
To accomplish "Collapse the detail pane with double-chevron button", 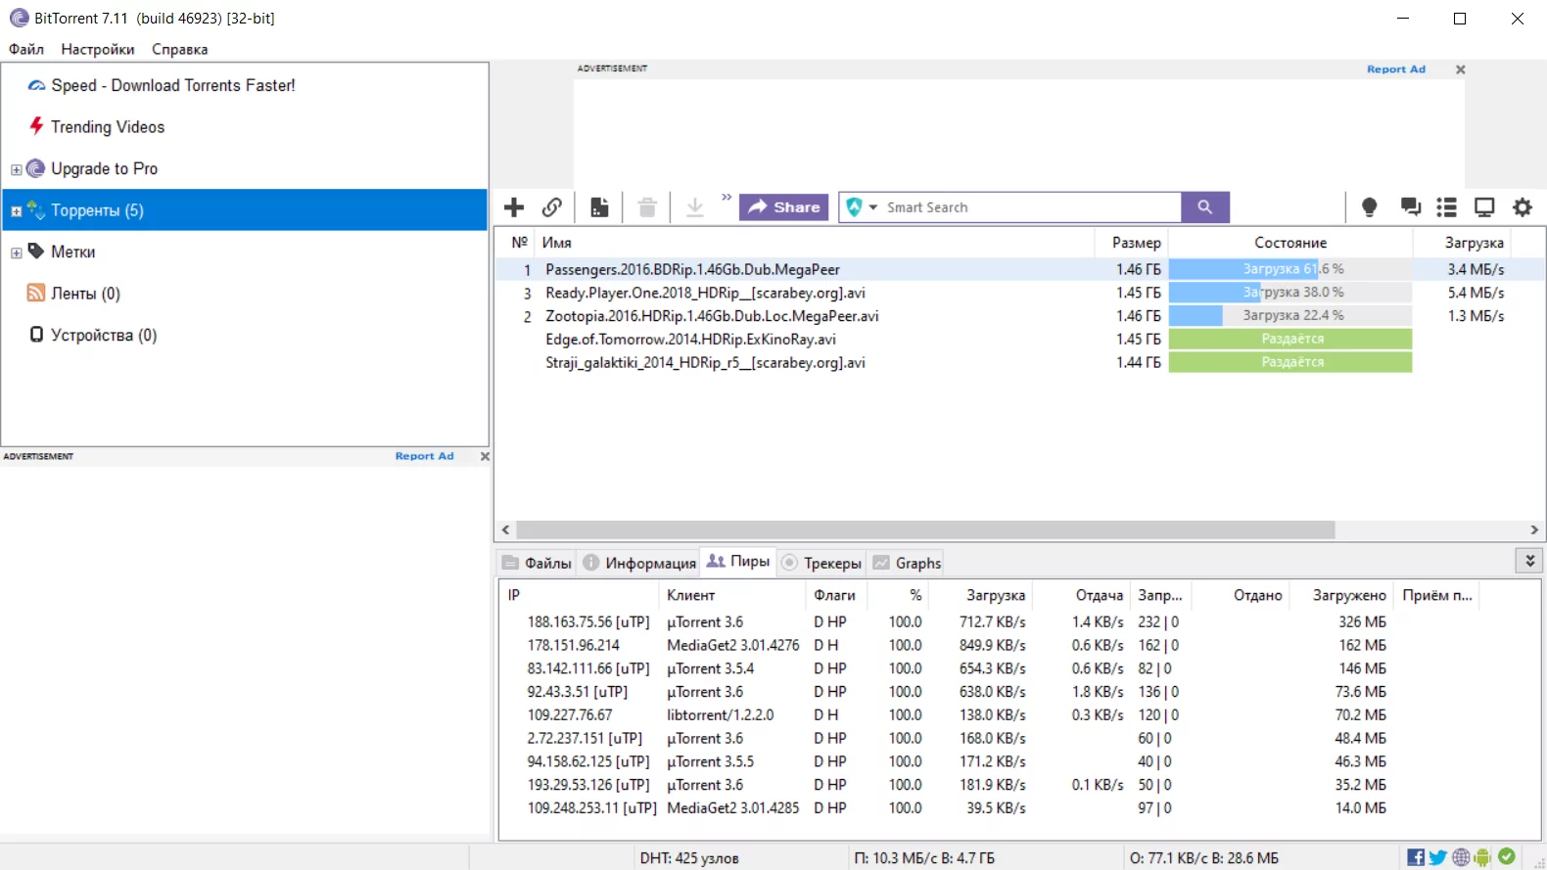I will 1529,561.
